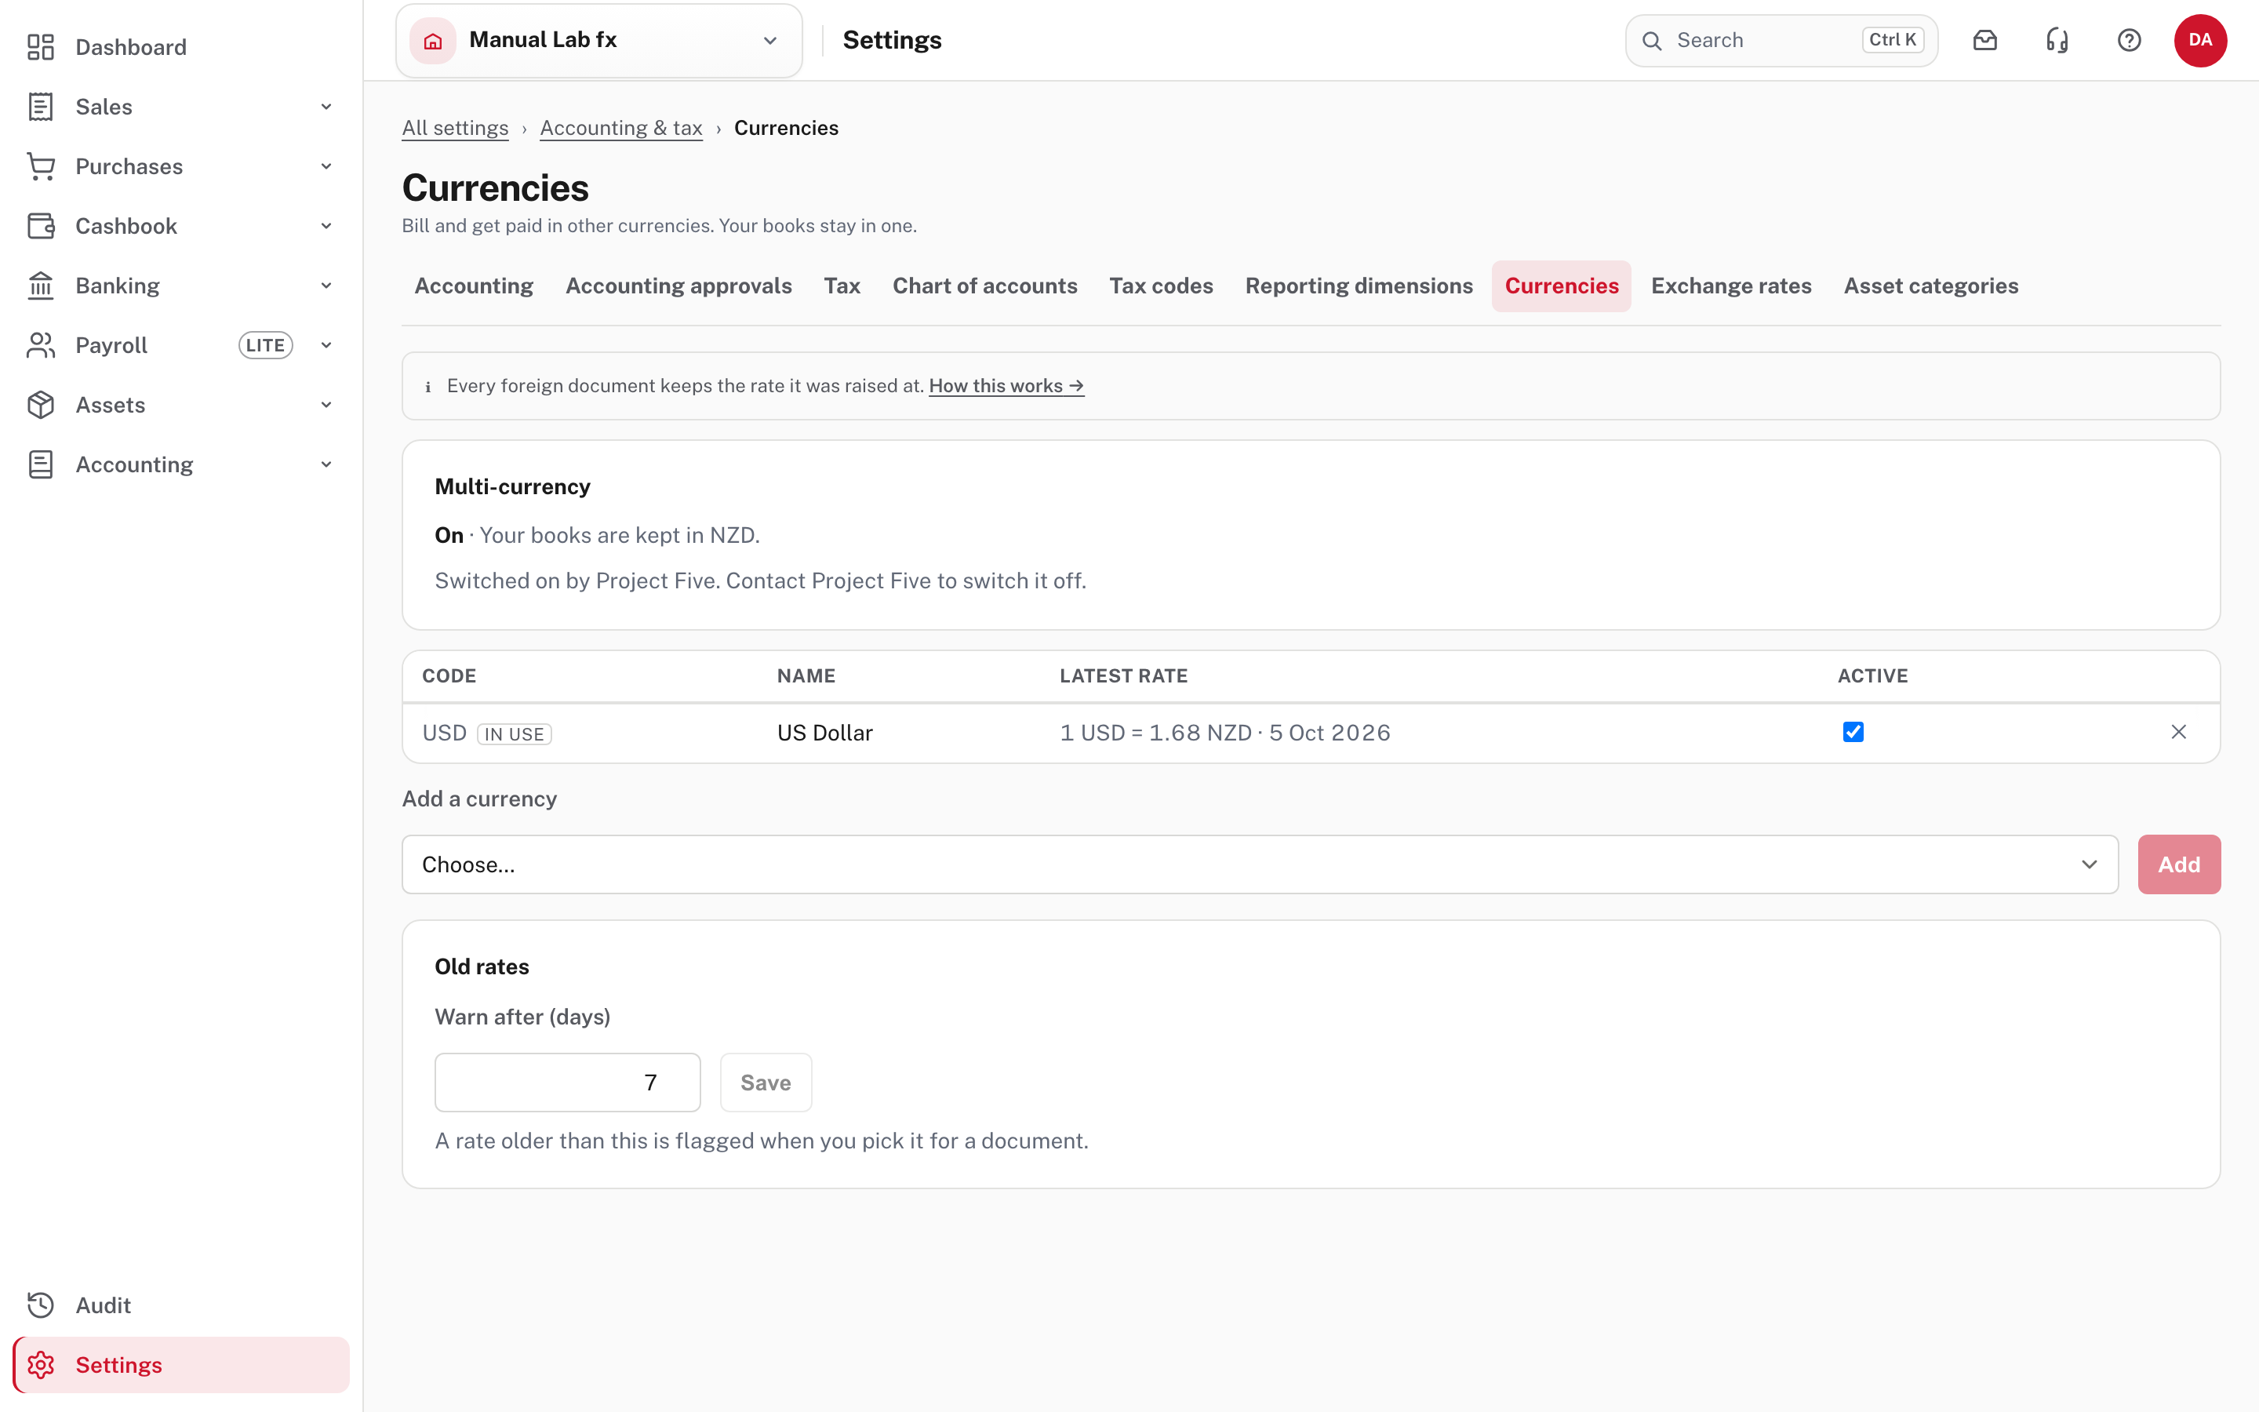The height and width of the screenshot is (1412, 2259).
Task: Switch to the Tax codes tab
Action: coord(1160,286)
